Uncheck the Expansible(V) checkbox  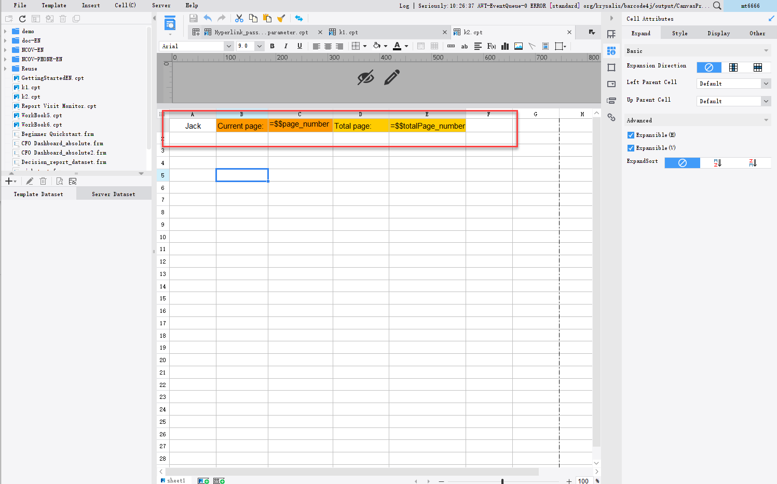coord(631,148)
